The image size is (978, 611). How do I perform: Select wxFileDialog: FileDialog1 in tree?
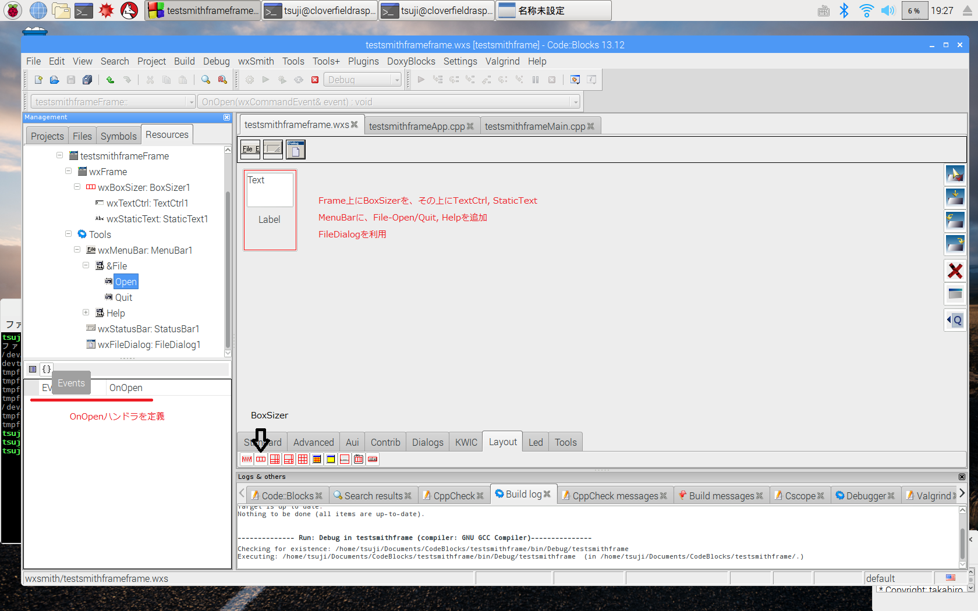click(x=149, y=344)
